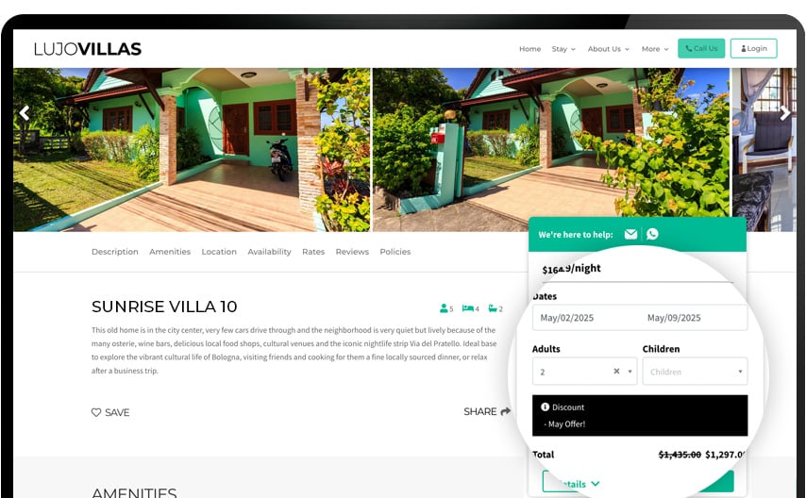The height and width of the screenshot is (498, 806).
Task: Expand the About Us menu
Action: point(608,49)
